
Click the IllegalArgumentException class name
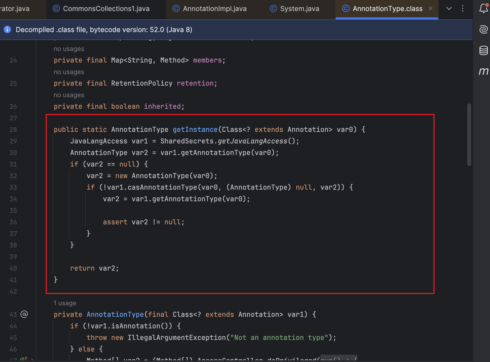click(x=177, y=338)
